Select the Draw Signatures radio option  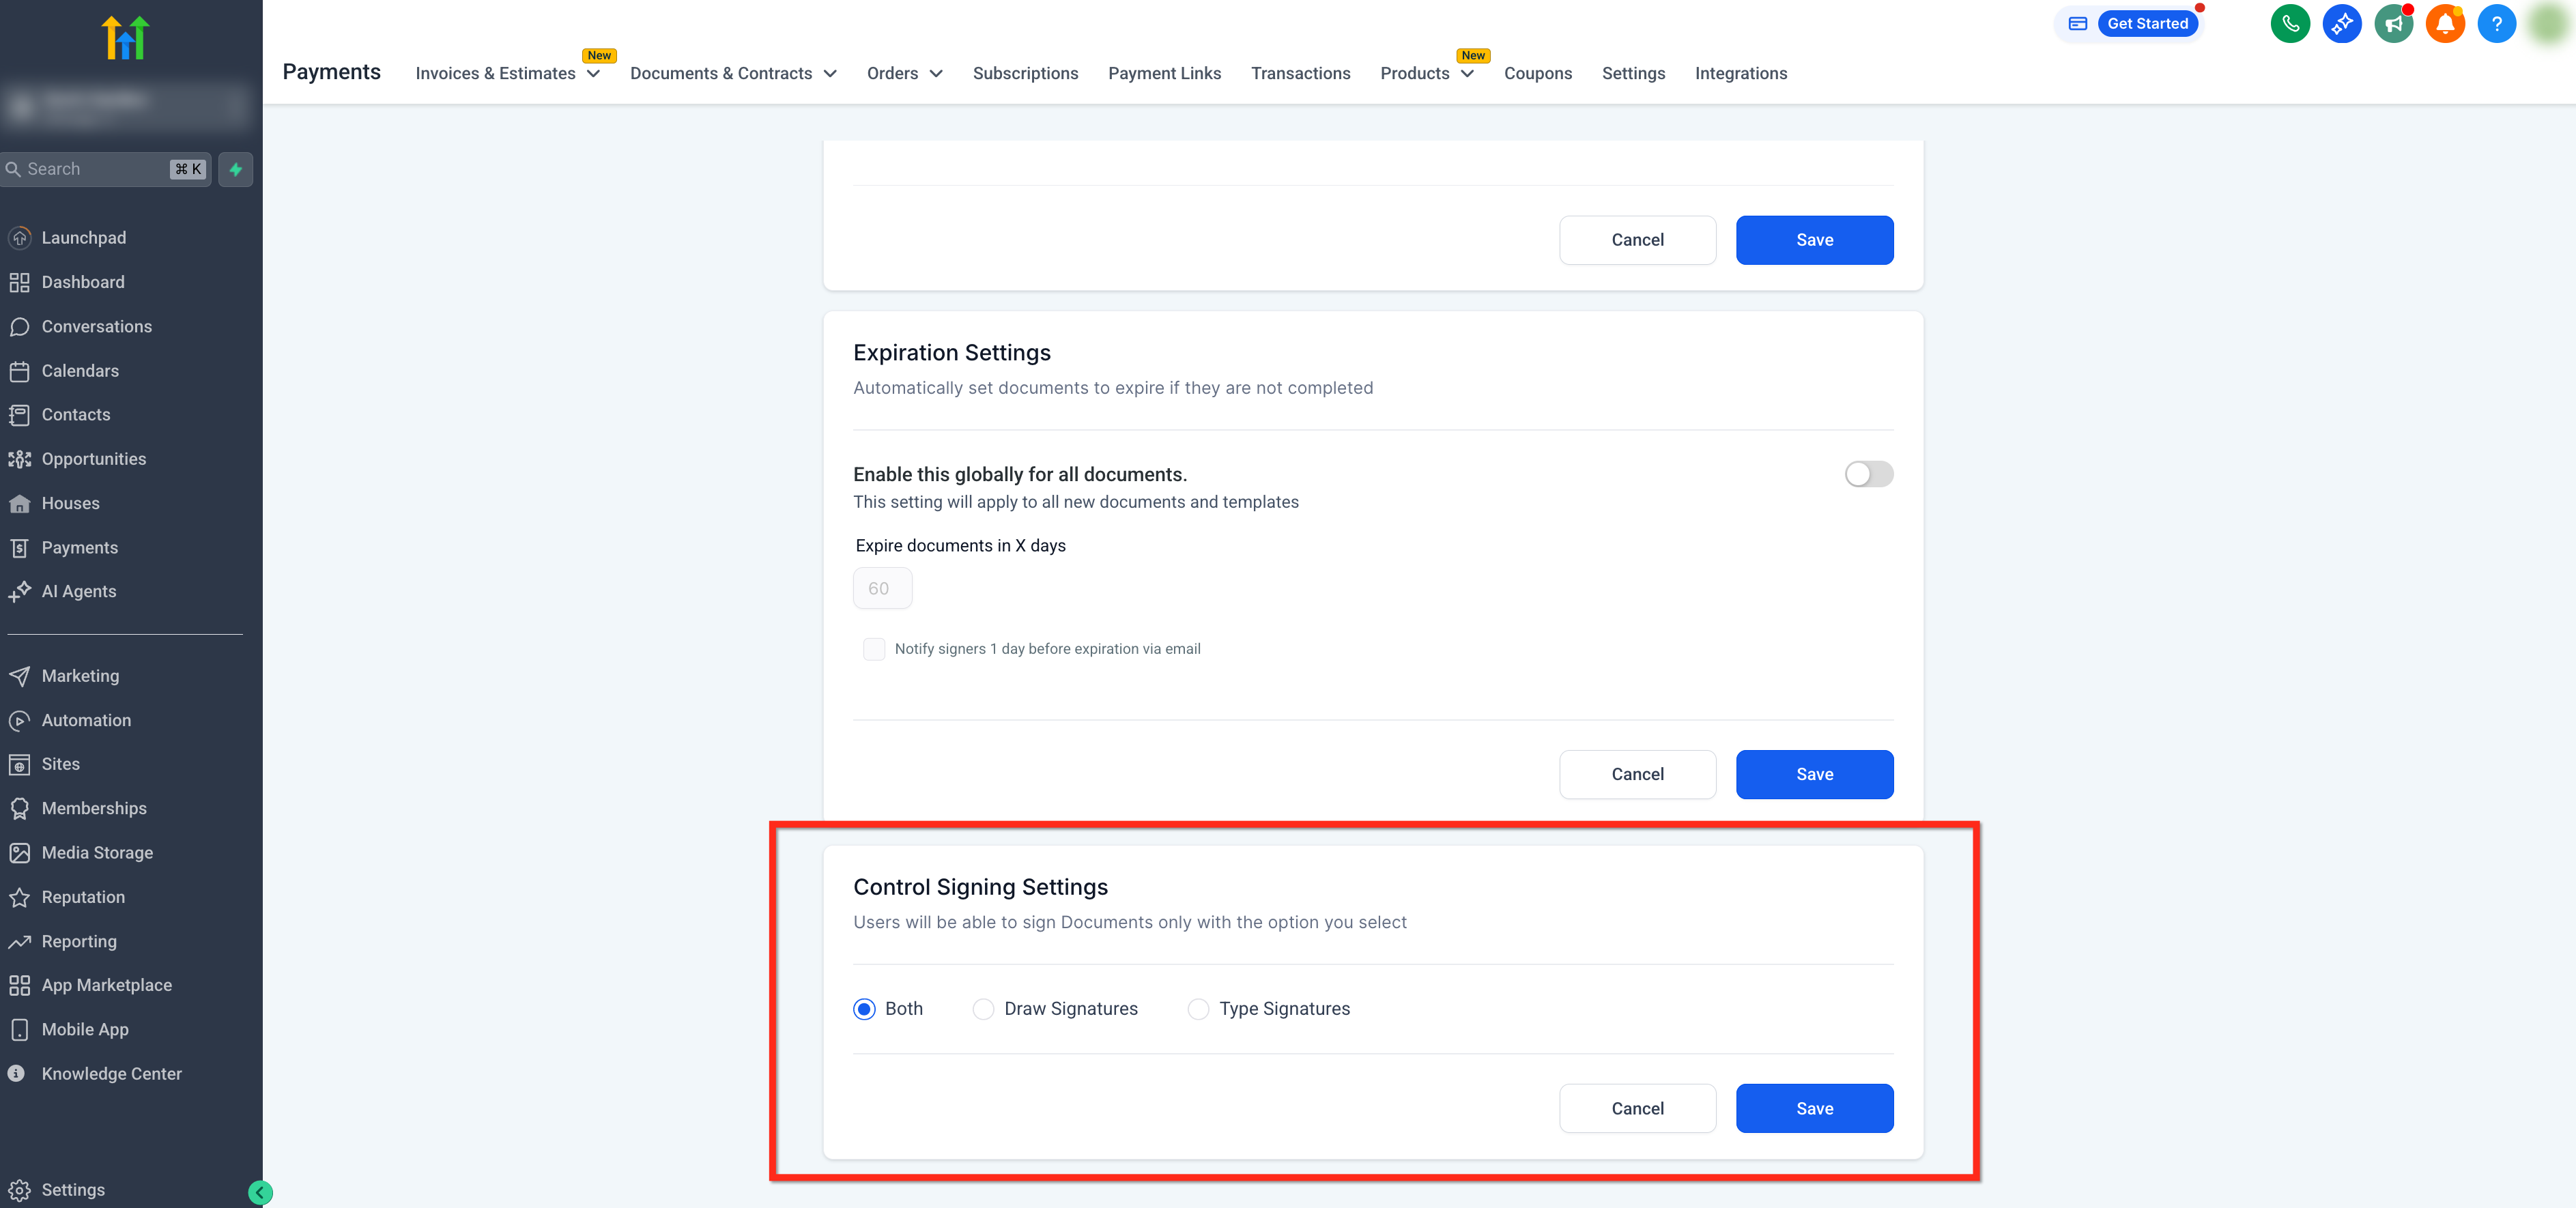pyautogui.click(x=983, y=1009)
